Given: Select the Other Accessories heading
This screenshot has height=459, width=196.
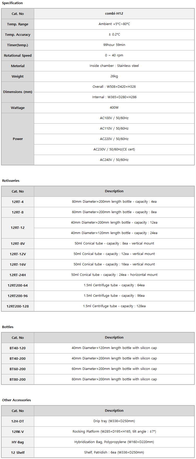Looking at the screenshot, I should [16, 400].
